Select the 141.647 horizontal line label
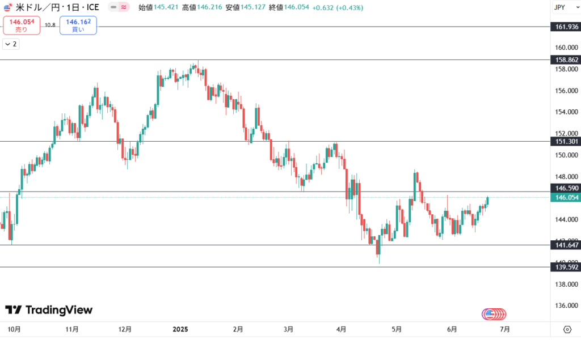 (x=566, y=245)
